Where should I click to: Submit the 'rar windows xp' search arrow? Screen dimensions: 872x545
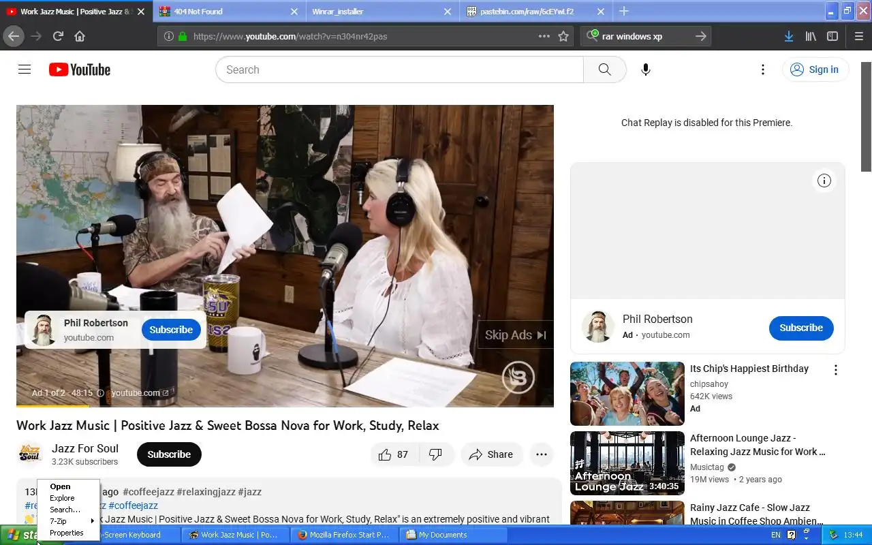coord(700,36)
